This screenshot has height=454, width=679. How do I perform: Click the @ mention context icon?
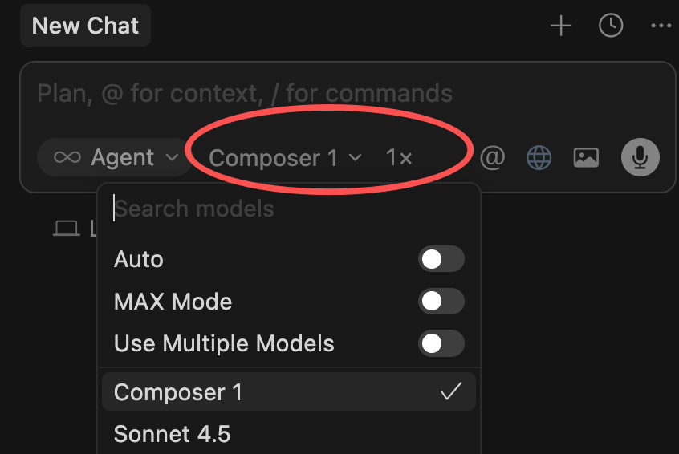tap(492, 158)
